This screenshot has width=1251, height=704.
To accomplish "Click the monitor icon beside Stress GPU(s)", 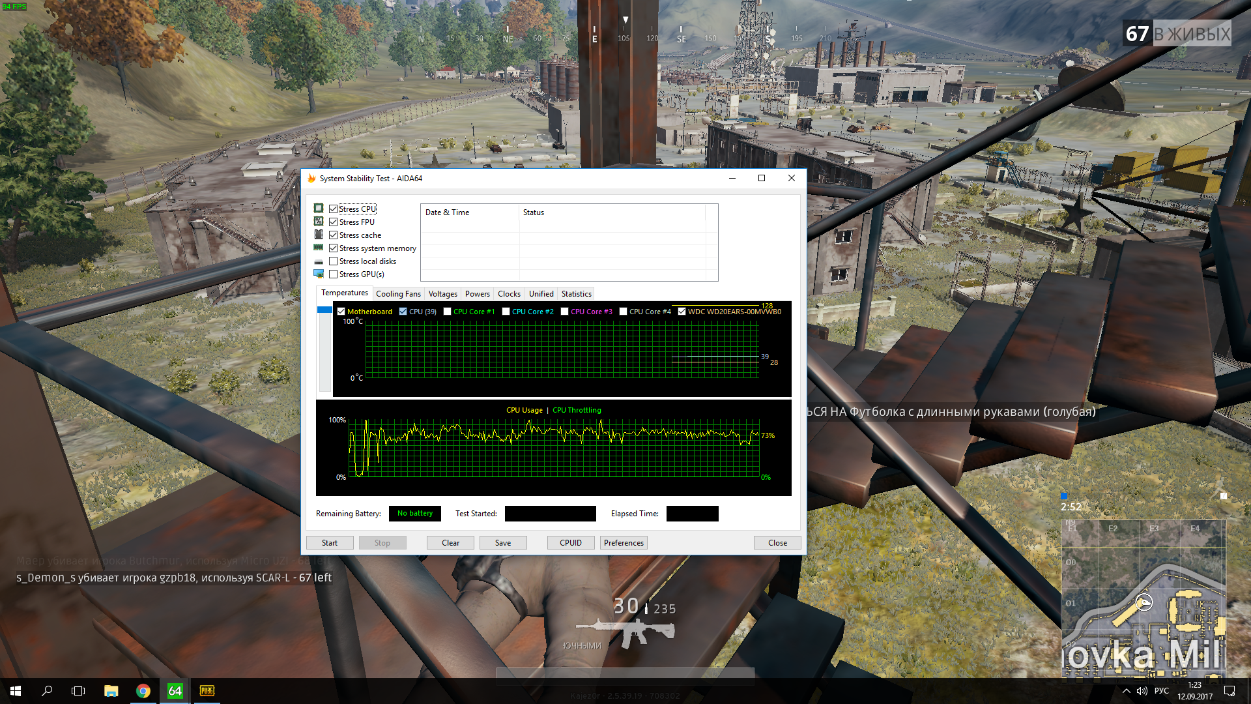I will click(x=319, y=274).
